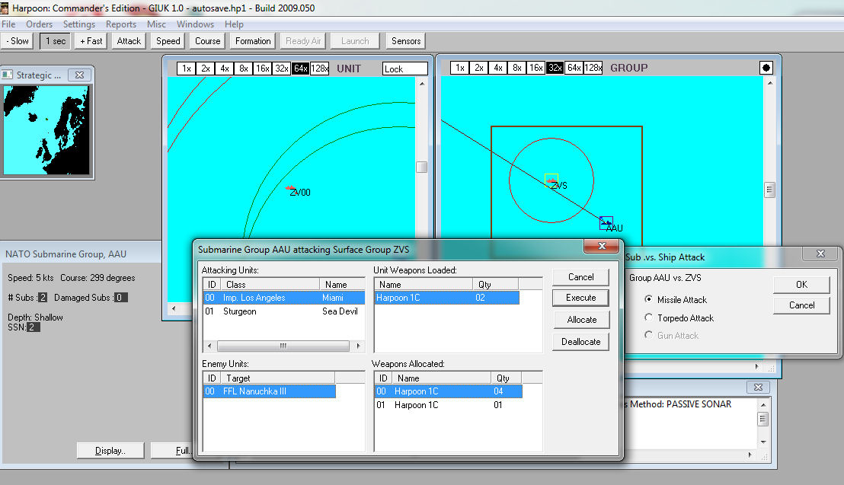Image resolution: width=844 pixels, height=485 pixels.
Task: Click Attacking Units scroll left arrow
Action: pyautogui.click(x=209, y=346)
